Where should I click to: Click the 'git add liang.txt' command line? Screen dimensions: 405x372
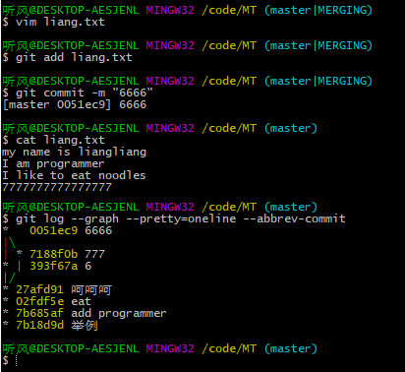[x=74, y=57]
